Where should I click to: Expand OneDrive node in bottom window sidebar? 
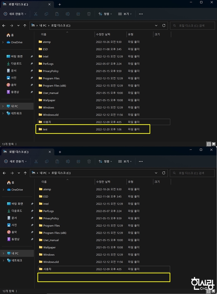3,190
